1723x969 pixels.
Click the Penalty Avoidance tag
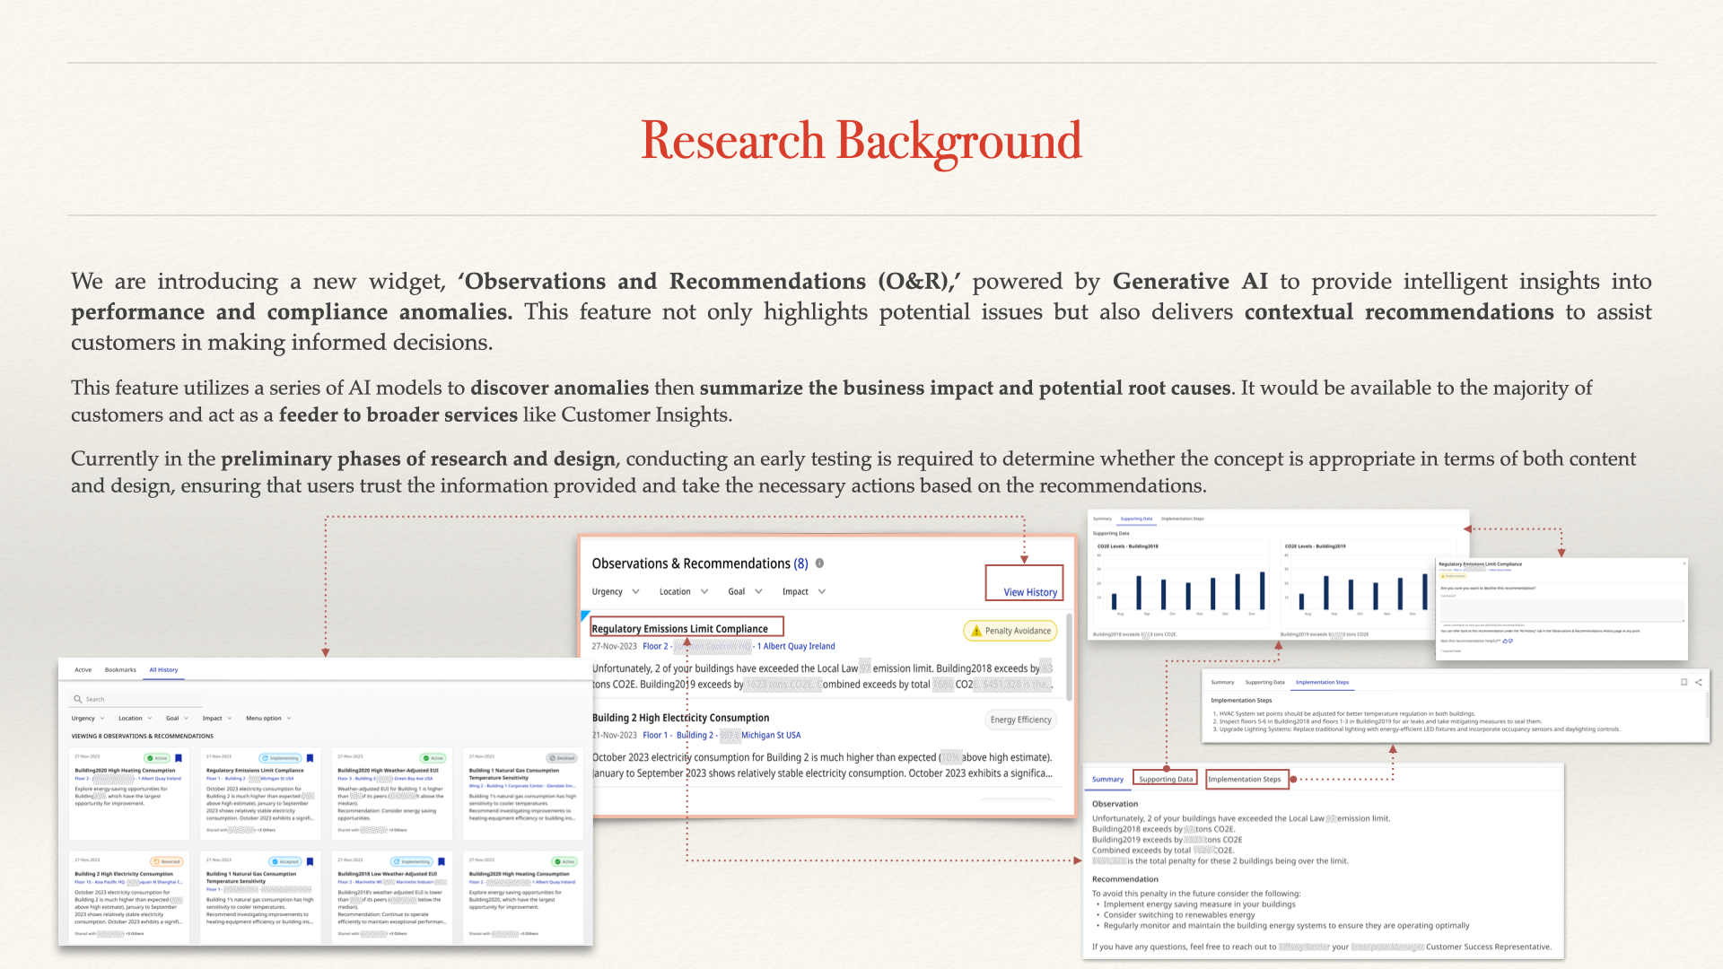(x=1010, y=631)
